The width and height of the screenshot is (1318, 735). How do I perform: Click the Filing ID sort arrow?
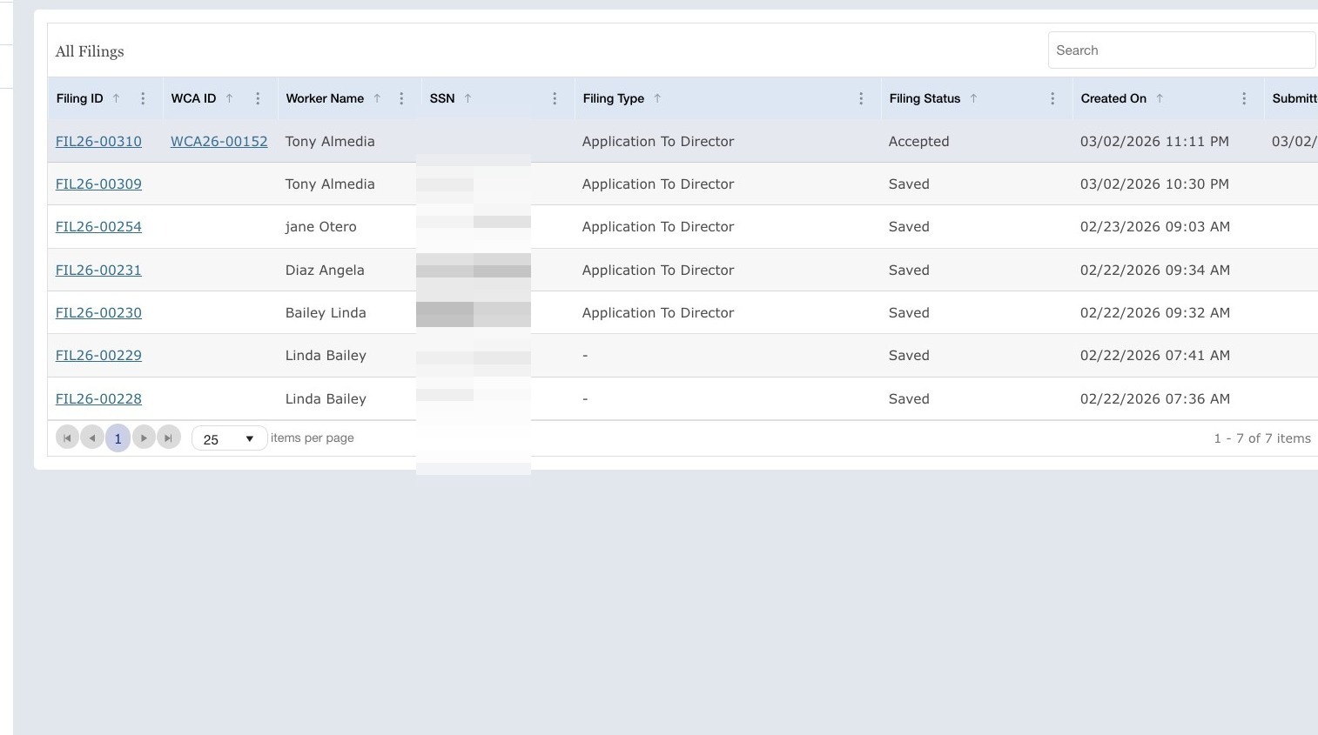[x=116, y=98]
